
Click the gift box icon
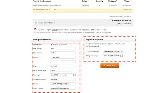coord(35,29)
